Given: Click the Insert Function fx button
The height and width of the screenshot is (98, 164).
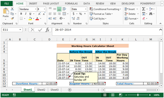Looking at the screenshot, I should click(x=47, y=30).
